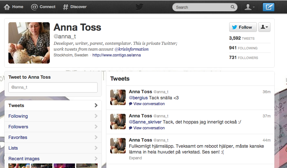The height and width of the screenshot is (168, 287).
Task: Select Following in the sidebar menu
Action: point(53,116)
